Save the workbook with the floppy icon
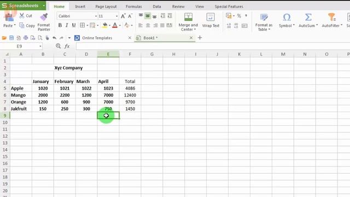This screenshot has height=197, width=350. coord(11,38)
